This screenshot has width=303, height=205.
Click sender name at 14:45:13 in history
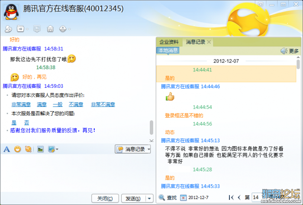[x=180, y=141]
